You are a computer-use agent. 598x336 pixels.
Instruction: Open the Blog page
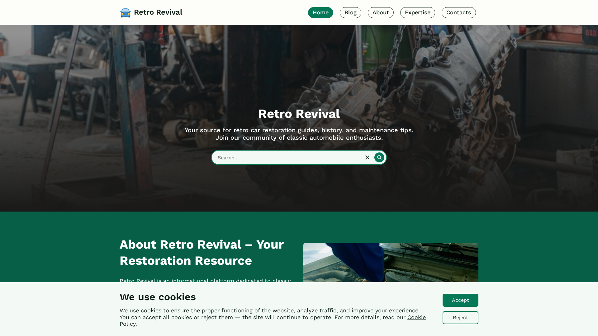(350, 13)
